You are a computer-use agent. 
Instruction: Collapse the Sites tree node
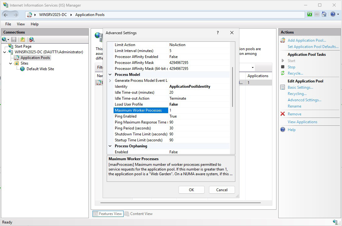point(10,63)
